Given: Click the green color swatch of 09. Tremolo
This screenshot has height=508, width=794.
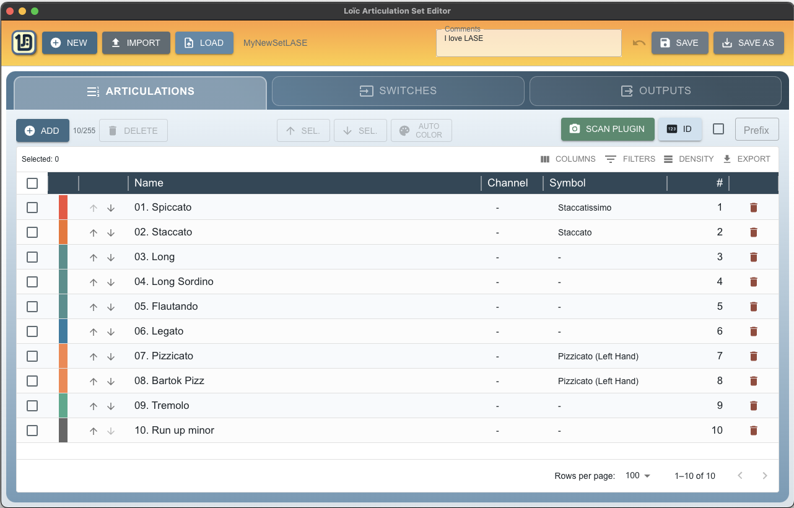Looking at the screenshot, I should (63, 405).
